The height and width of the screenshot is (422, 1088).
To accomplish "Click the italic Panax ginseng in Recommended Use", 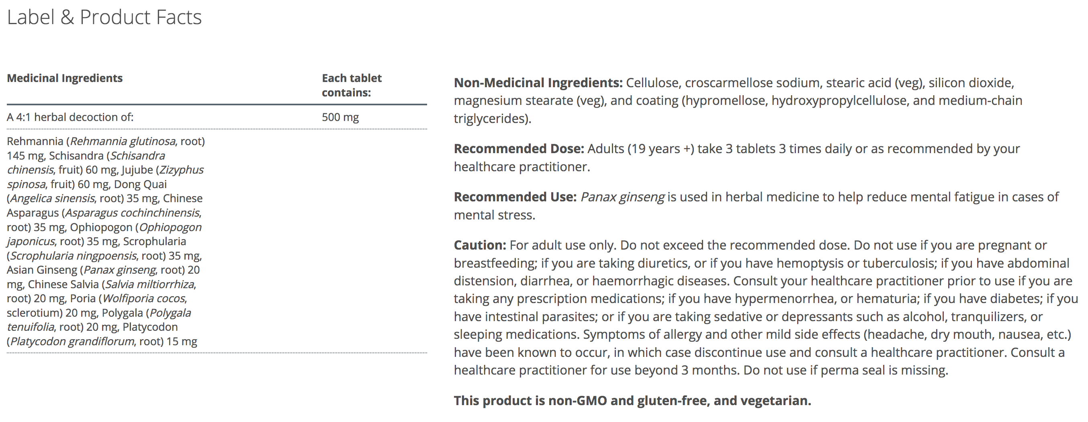I will 622,197.
